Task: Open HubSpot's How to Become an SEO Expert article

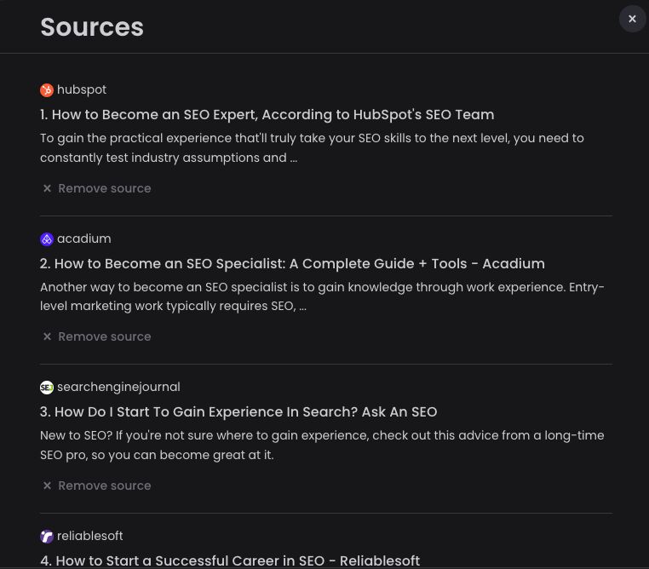Action: pos(267,115)
